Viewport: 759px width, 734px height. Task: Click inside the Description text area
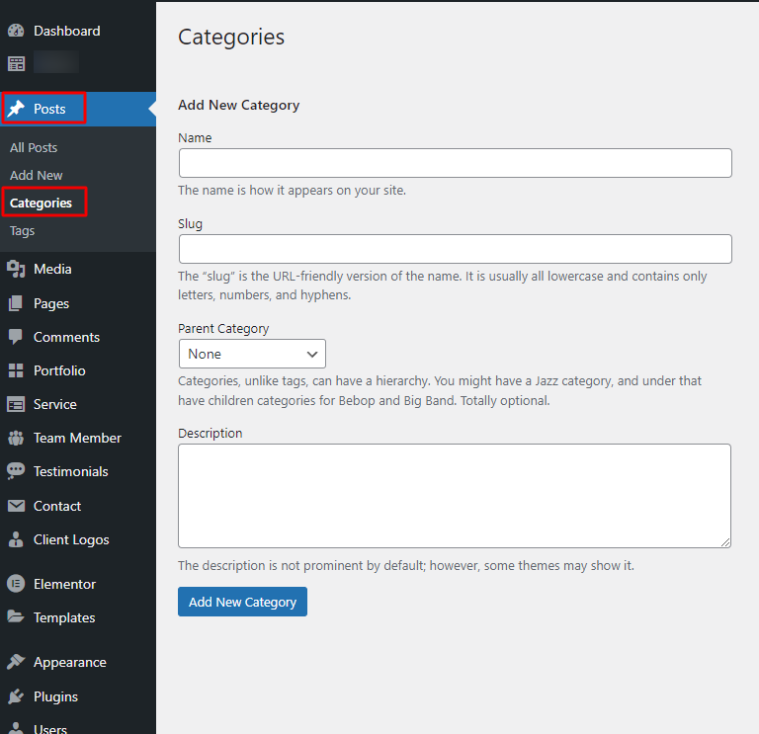click(455, 495)
